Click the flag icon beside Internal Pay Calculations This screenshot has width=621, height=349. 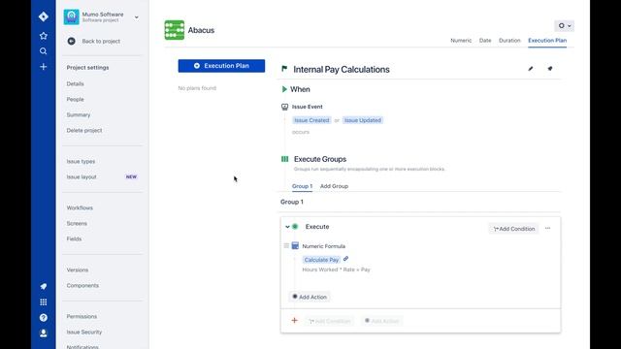tap(284, 69)
